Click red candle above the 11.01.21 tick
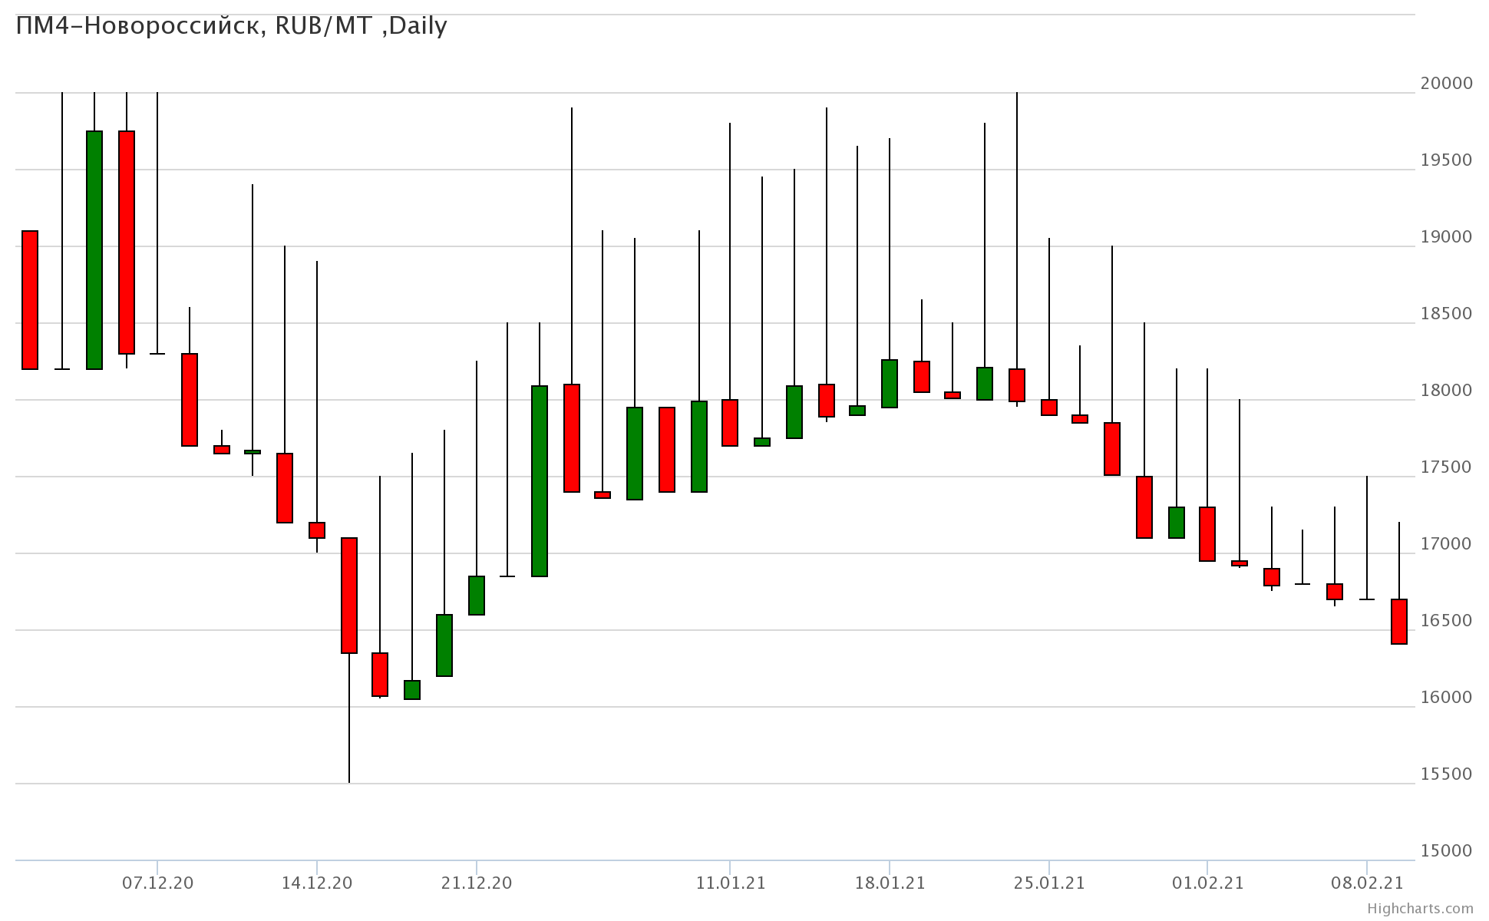Screen dimensions: 1489x921 click(730, 422)
